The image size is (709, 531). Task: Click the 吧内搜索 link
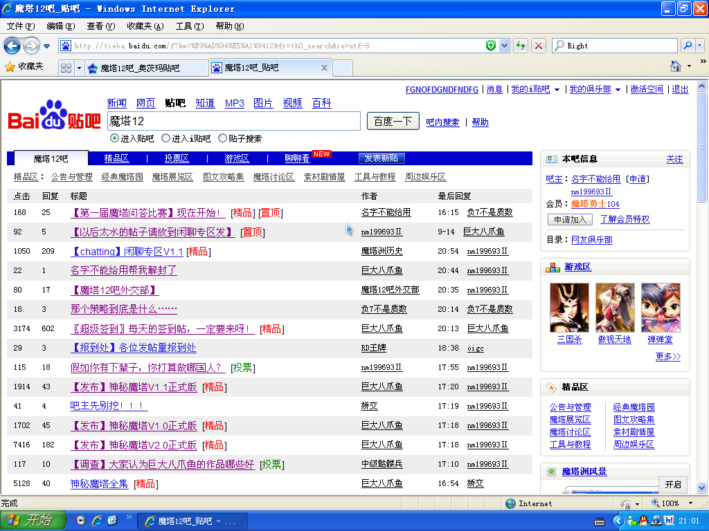[442, 122]
